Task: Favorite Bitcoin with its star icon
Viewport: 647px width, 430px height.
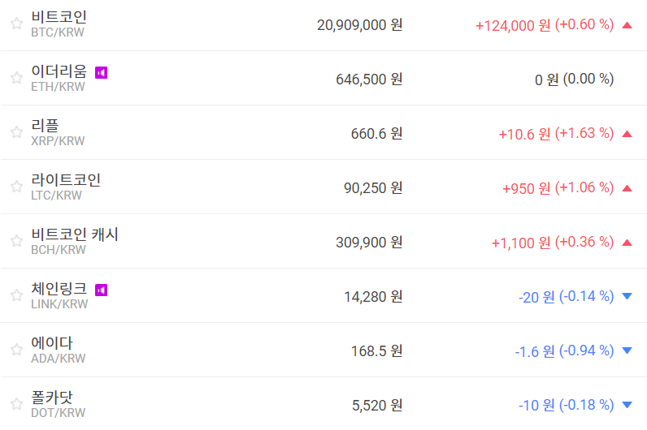Action: coord(16,24)
